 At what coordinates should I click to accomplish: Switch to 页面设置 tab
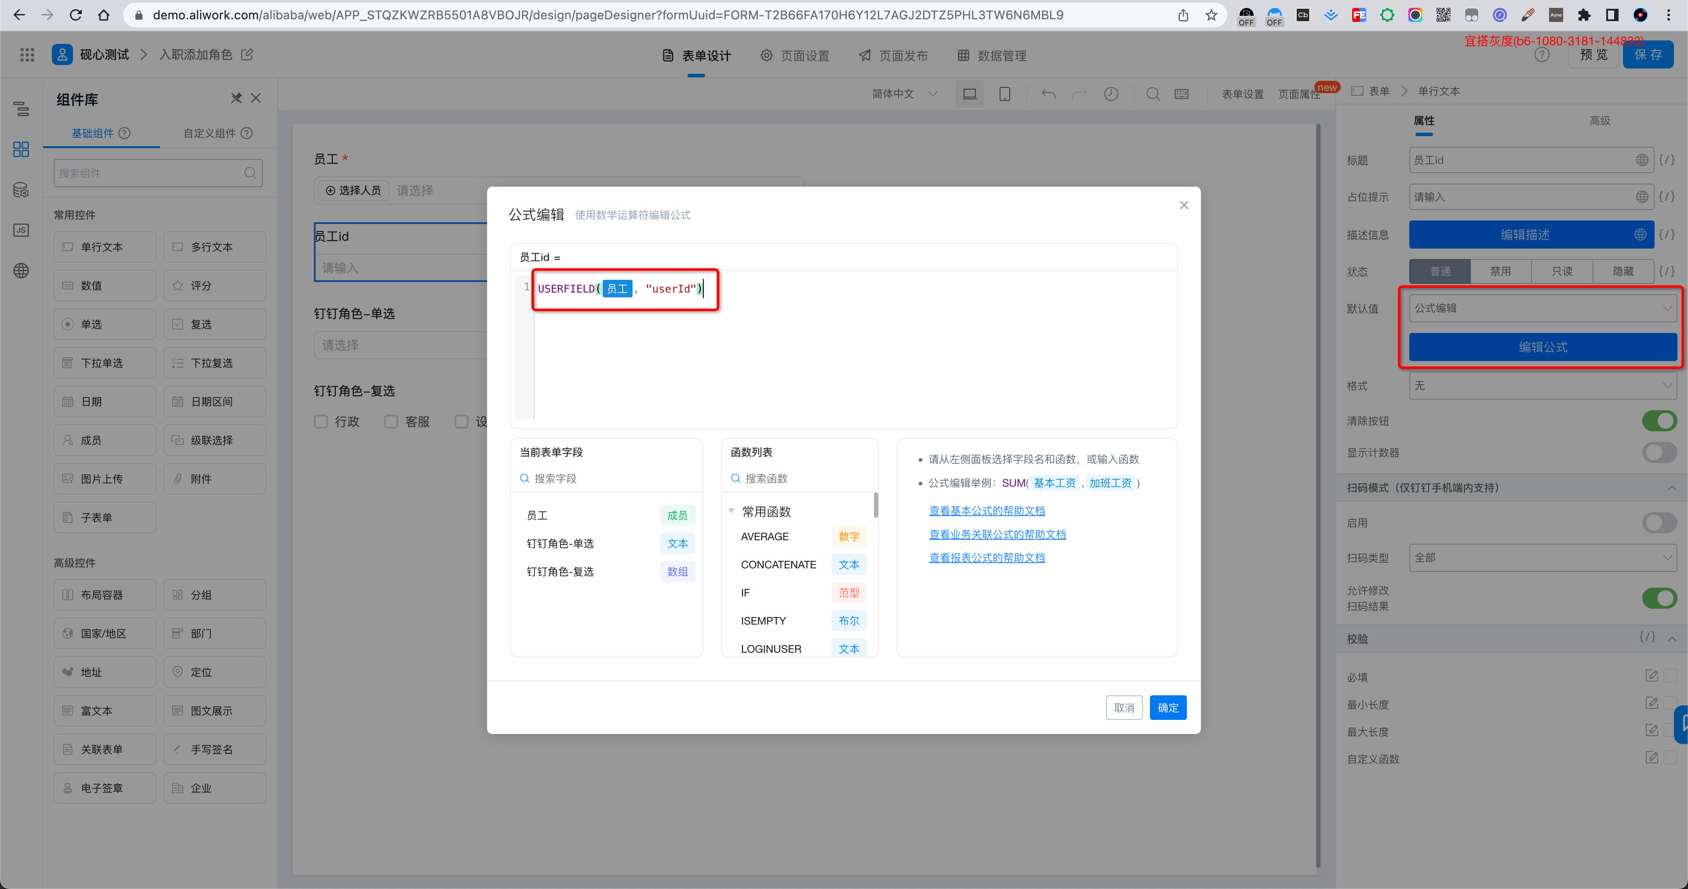coord(795,56)
